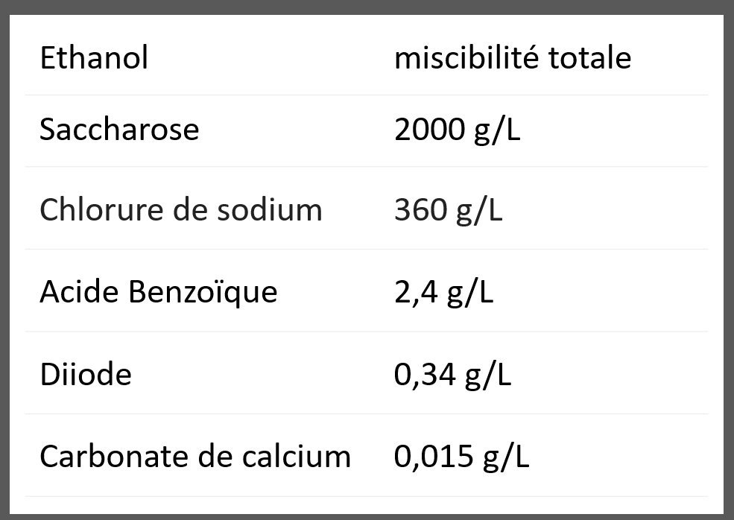Select the Chlorure de sodium cell

tap(181, 209)
